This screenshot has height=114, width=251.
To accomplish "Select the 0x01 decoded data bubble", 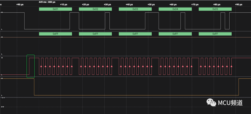I will 55,9.
